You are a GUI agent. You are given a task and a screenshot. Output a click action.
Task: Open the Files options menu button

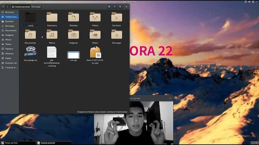click(120, 7)
